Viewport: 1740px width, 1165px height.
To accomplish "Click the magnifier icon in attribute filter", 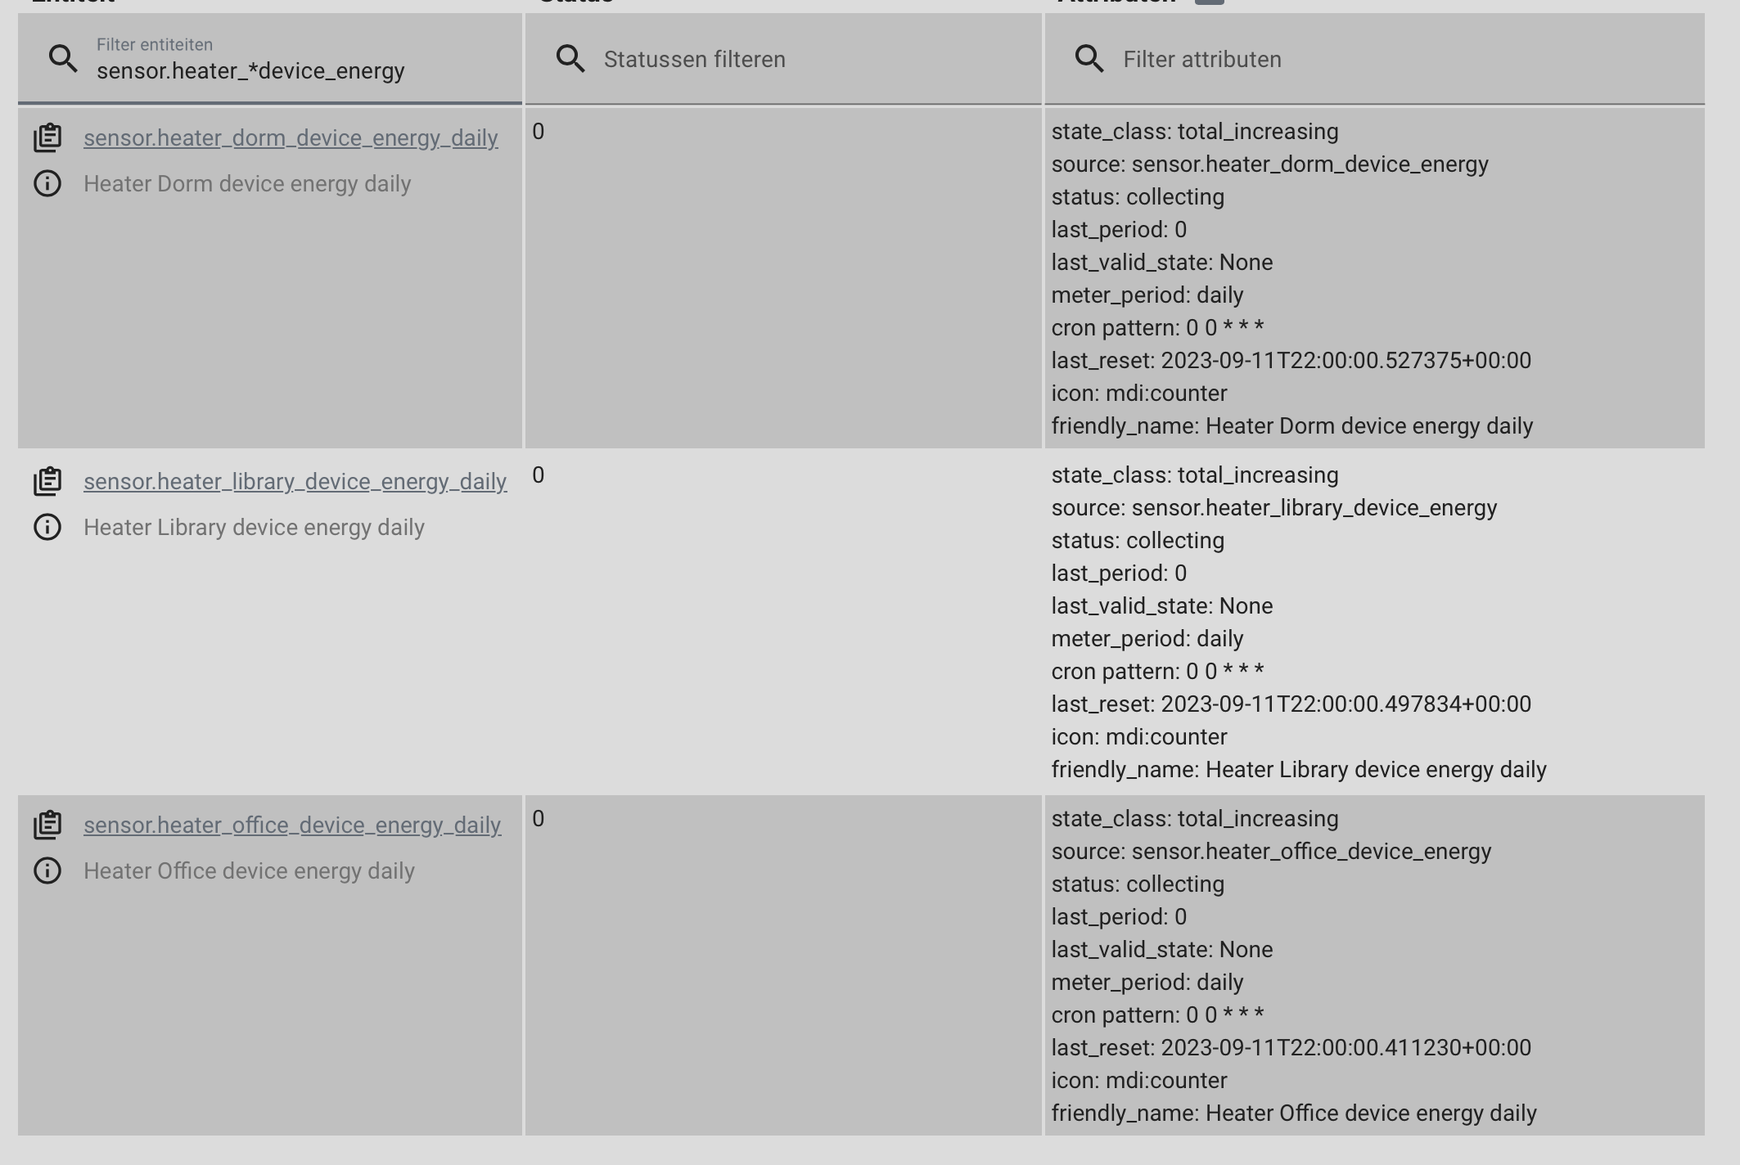I will click(x=1090, y=58).
